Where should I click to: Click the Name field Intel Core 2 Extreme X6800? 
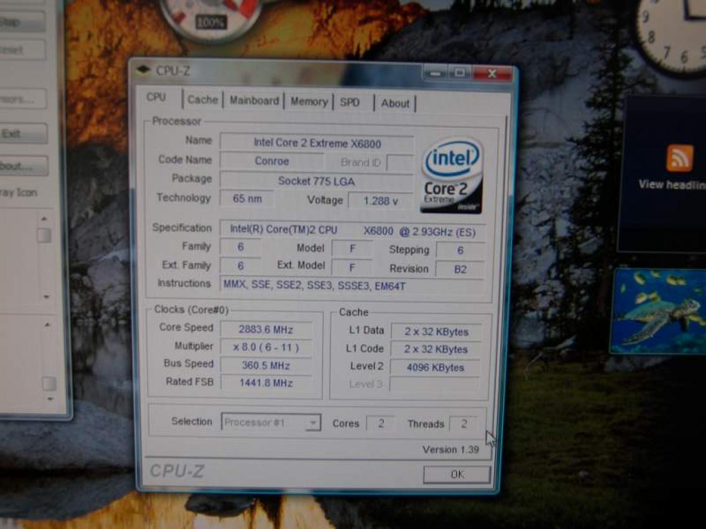point(317,143)
